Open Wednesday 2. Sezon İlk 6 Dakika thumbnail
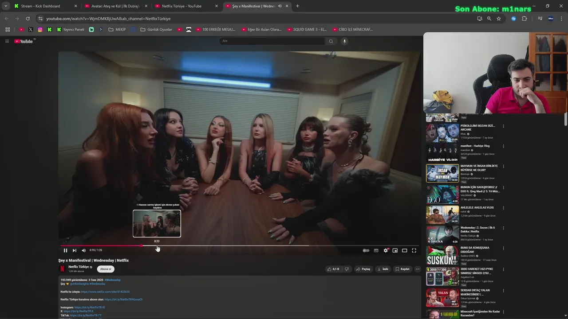The width and height of the screenshot is (568, 319). [x=442, y=235]
